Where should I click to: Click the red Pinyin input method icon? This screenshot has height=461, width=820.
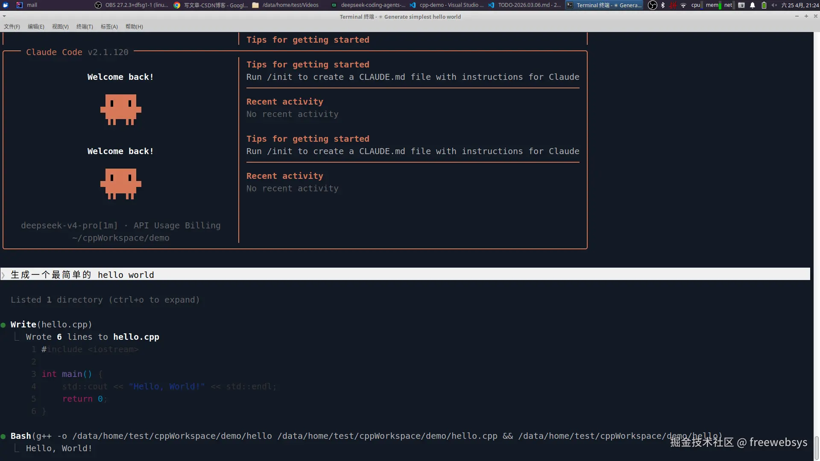[673, 5]
